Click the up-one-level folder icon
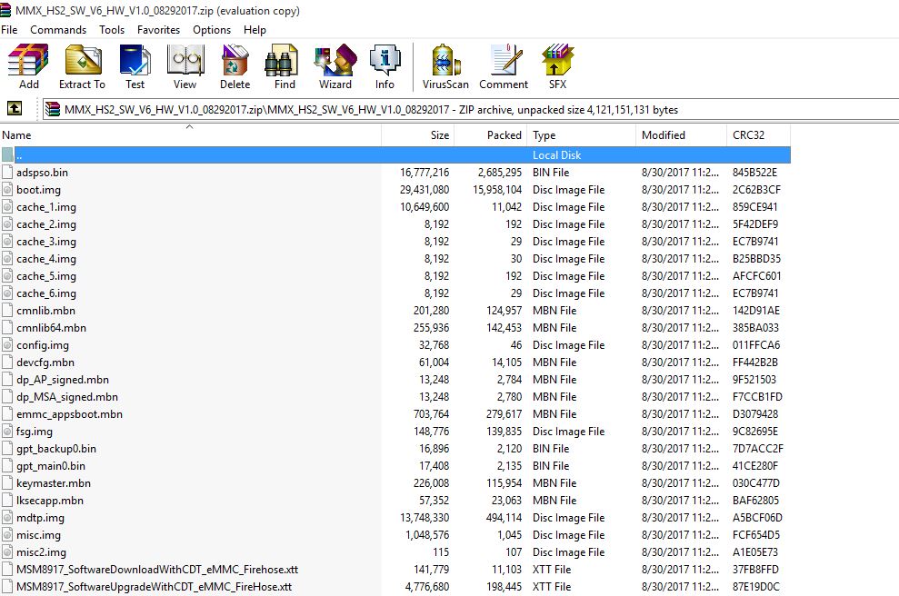Screen dimensions: 899x596 [15, 107]
